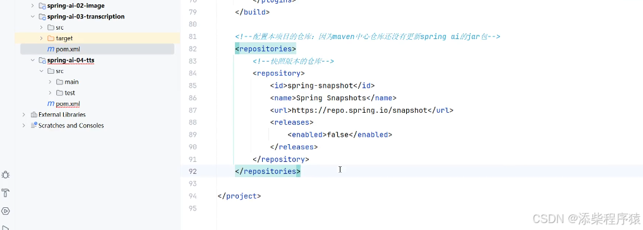Open the Services tool window icon
Viewport: 643px width, 230px height.
[5, 211]
